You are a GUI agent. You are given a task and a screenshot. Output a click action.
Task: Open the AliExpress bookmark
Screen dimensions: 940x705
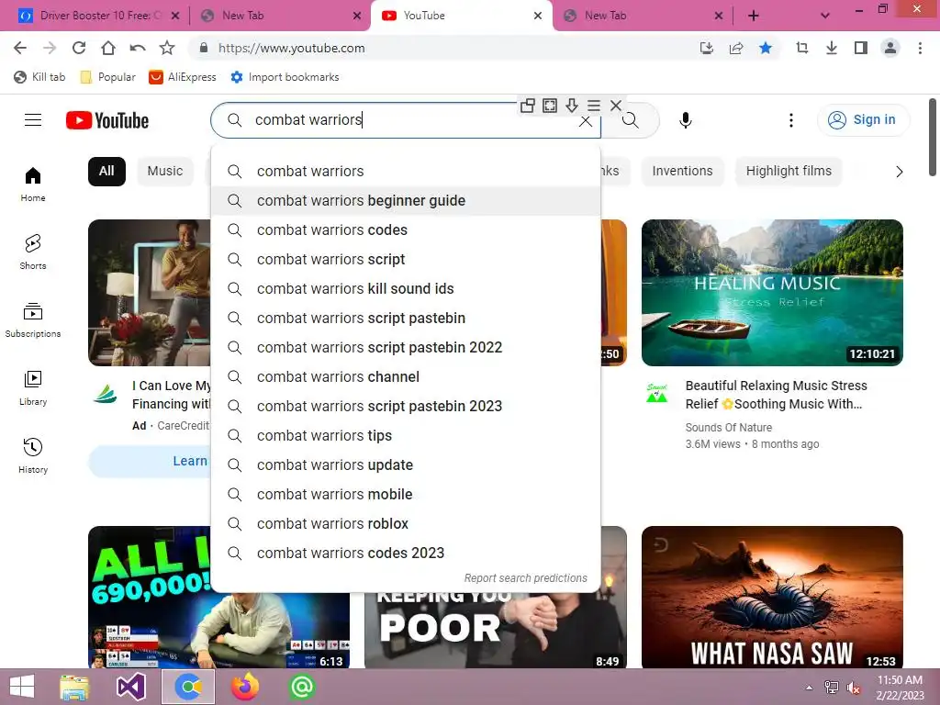point(183,77)
